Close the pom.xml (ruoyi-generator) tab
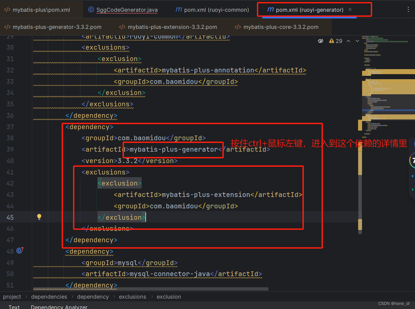The width and height of the screenshot is (415, 309). coord(350,10)
